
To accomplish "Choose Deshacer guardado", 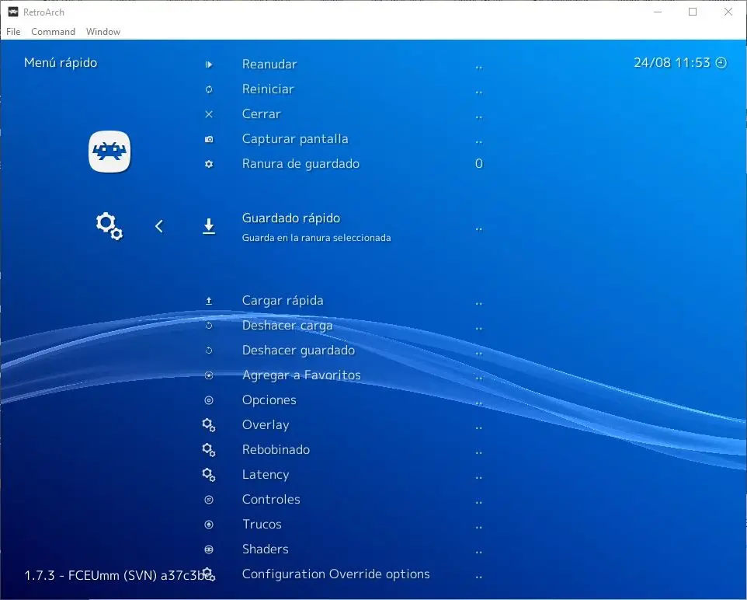I will [298, 351].
